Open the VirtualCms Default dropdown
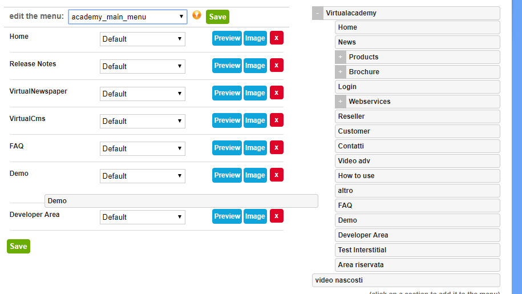Screen dimensions: 522x294 click(x=143, y=121)
